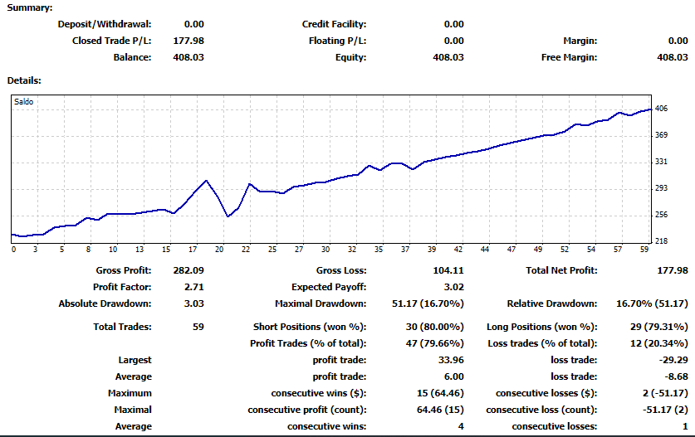The width and height of the screenshot is (695, 437).
Task: Select the Total Net Profit label
Action: [561, 270]
